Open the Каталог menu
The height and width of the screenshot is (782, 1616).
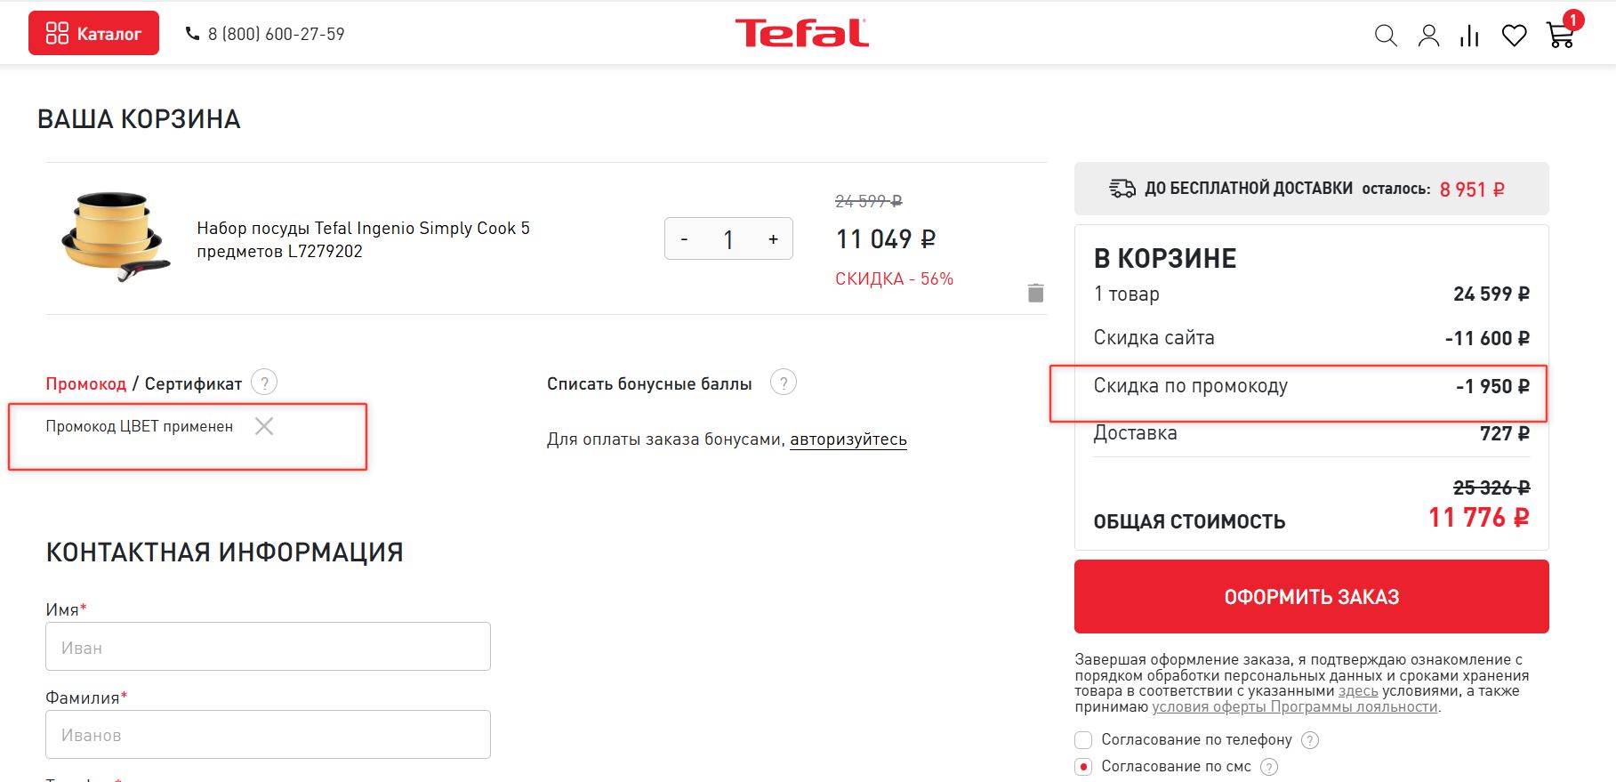point(93,34)
